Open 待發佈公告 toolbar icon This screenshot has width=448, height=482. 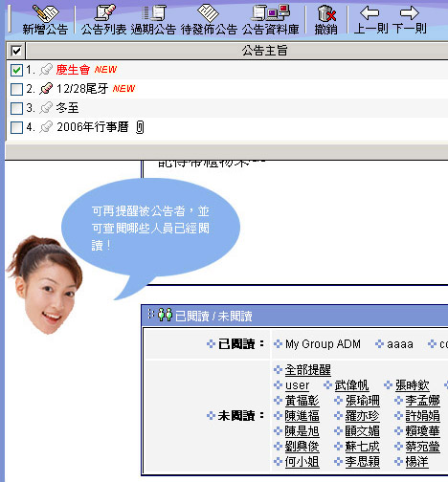[x=208, y=12]
